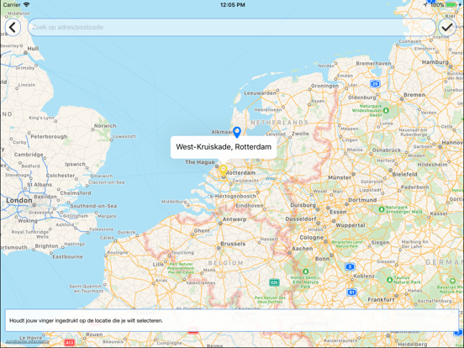The height and width of the screenshot is (348, 464).
Task: Click the Brussels city label
Action: [233, 244]
